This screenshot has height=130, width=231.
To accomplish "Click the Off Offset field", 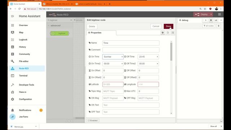I will pyautogui.click(x=148, y=71).
